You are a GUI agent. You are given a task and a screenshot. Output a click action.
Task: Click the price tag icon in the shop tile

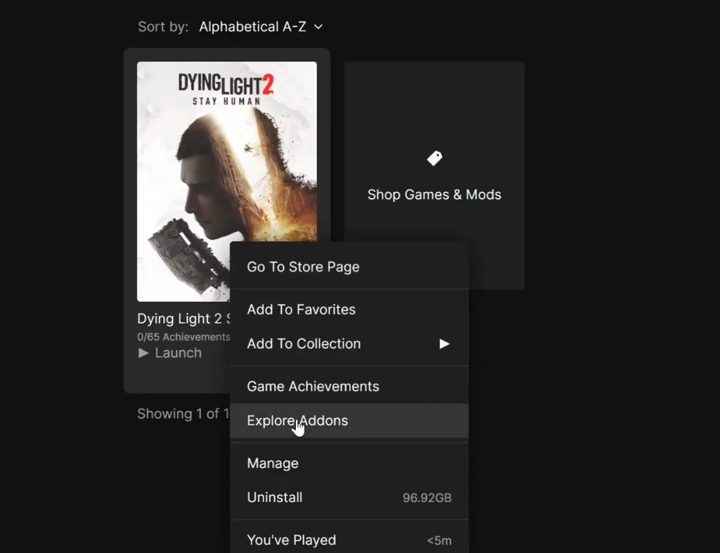pos(434,159)
